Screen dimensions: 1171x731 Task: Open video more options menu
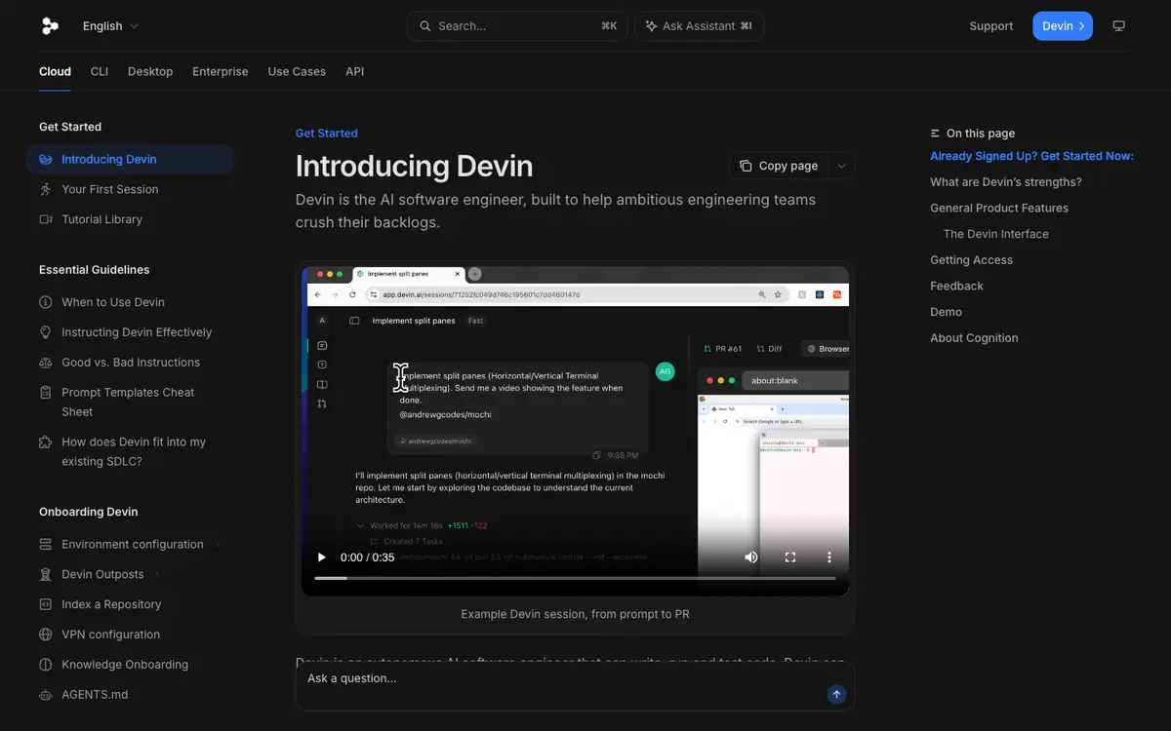[829, 558]
